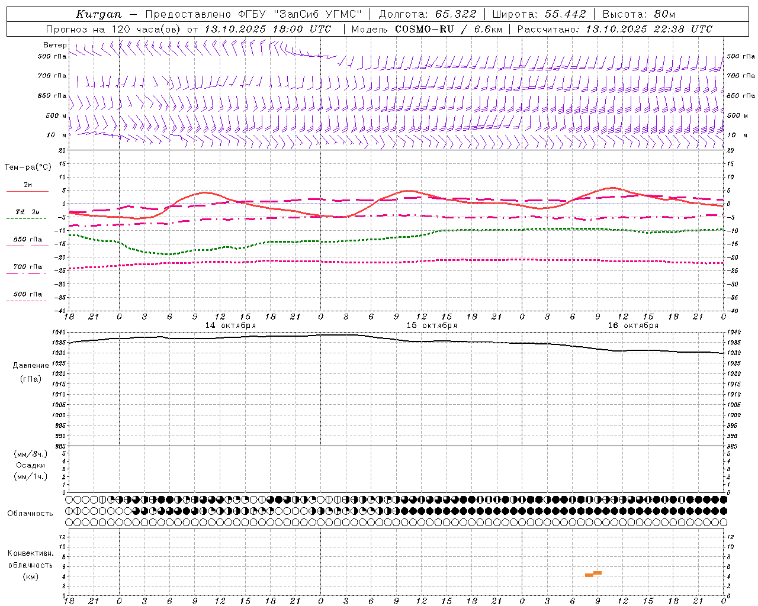Click the "Тем-ра(°C)" temperature panel label

[x=28, y=167]
